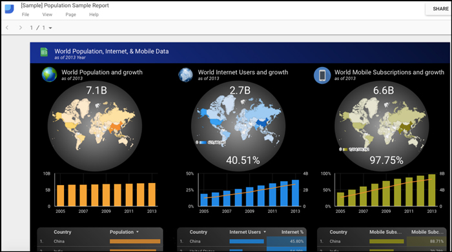Image resolution: width=452 pixels, height=252 pixels.
Task: Click the Mobile Subc... column header
Action: click(x=427, y=232)
